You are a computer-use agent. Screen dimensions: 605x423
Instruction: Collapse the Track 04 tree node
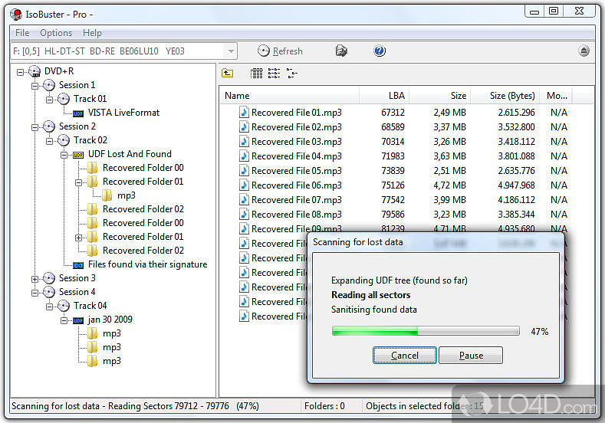click(50, 306)
